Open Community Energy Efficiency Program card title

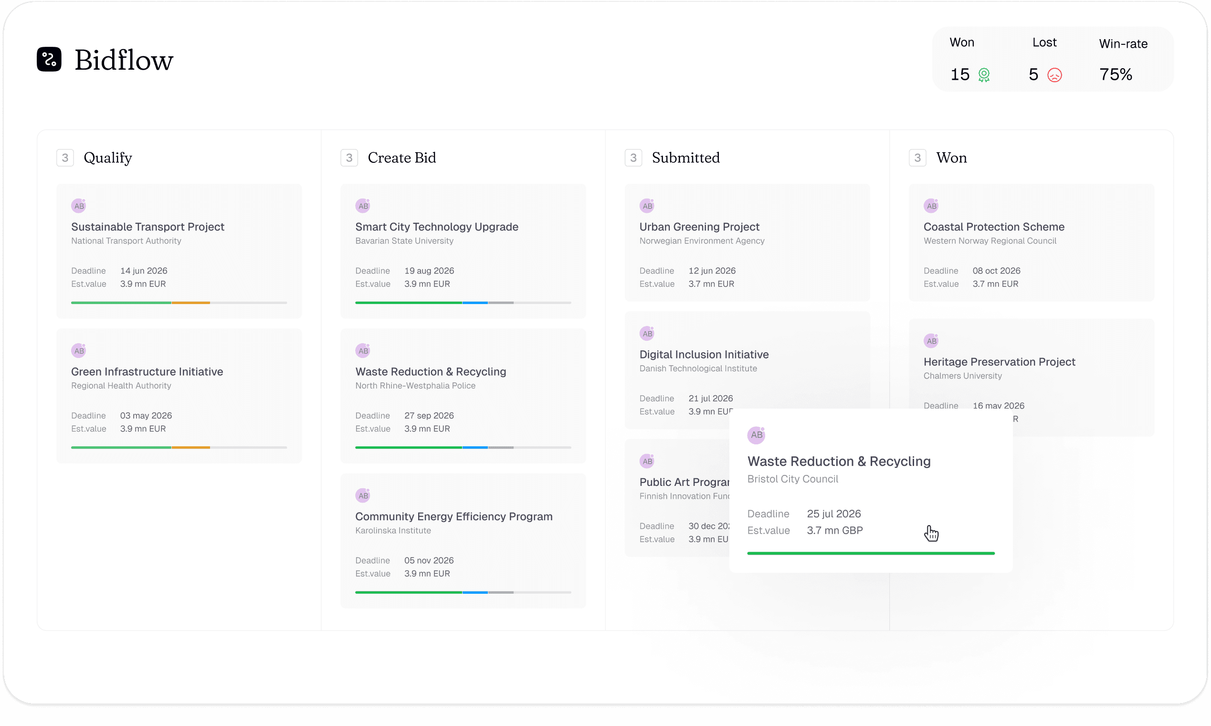[453, 516]
